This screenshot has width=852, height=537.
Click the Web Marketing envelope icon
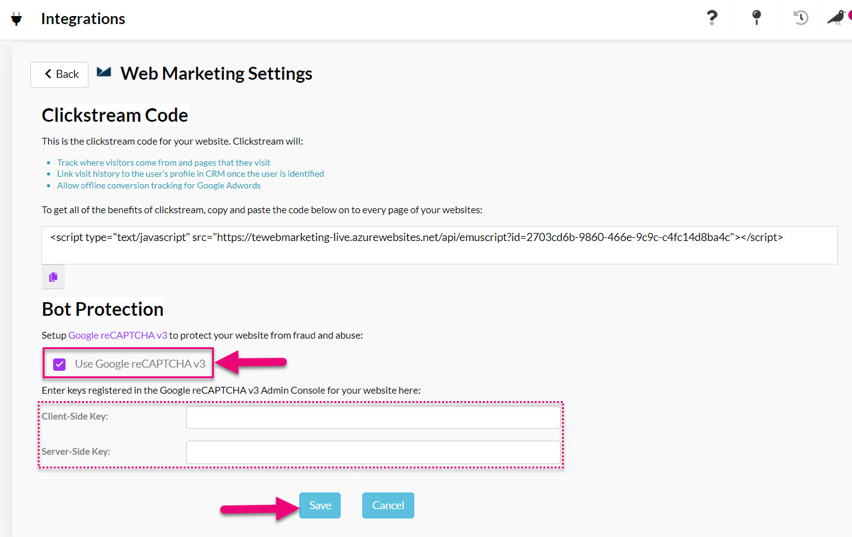coord(104,72)
